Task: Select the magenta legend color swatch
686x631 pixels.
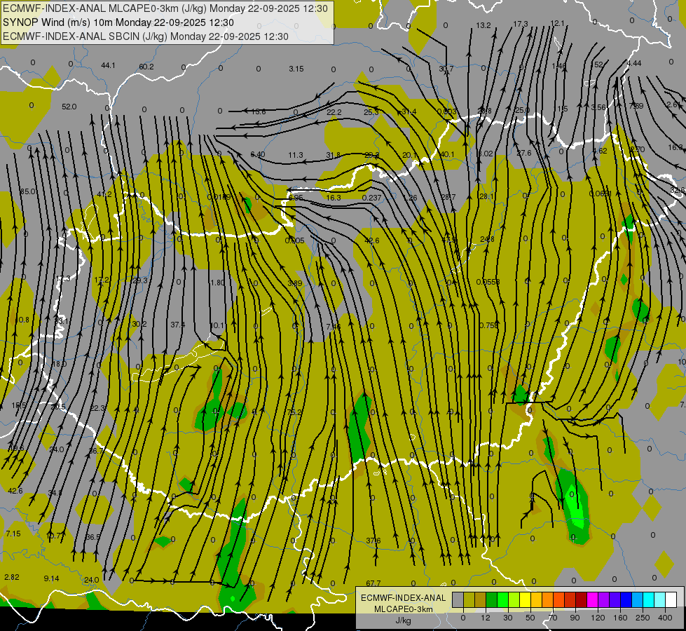Action: (x=593, y=599)
